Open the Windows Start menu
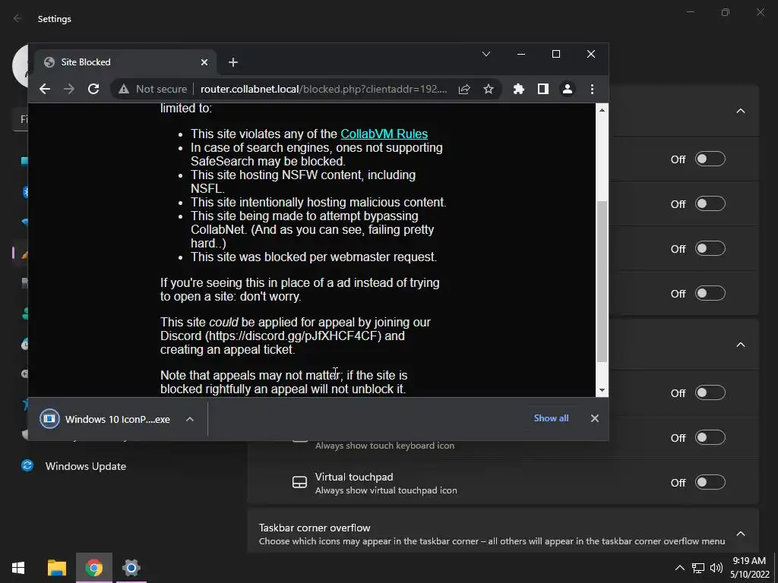778x583 pixels. pos(18,568)
